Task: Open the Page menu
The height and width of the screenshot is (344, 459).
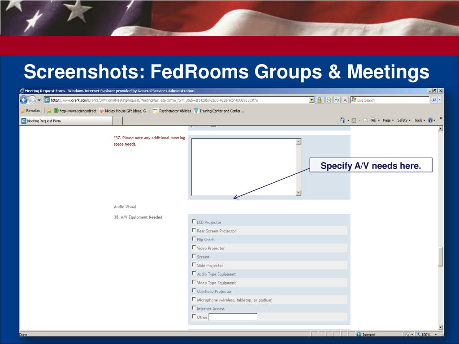Action: coord(388,120)
